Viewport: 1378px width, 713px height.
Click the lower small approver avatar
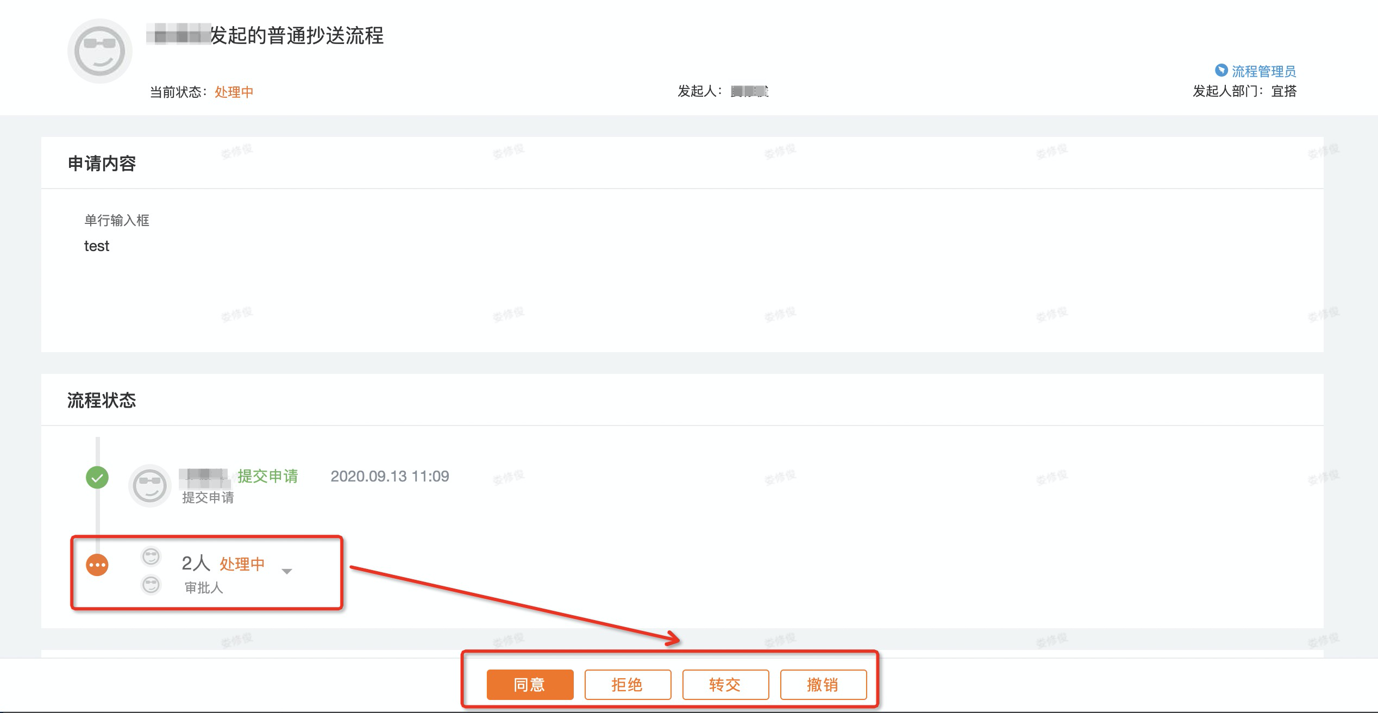pos(151,585)
